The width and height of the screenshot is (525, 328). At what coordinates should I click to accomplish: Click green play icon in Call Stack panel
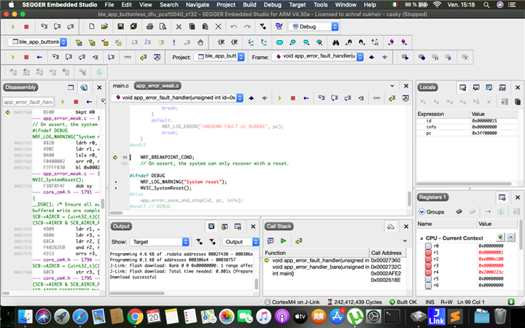tap(283, 241)
